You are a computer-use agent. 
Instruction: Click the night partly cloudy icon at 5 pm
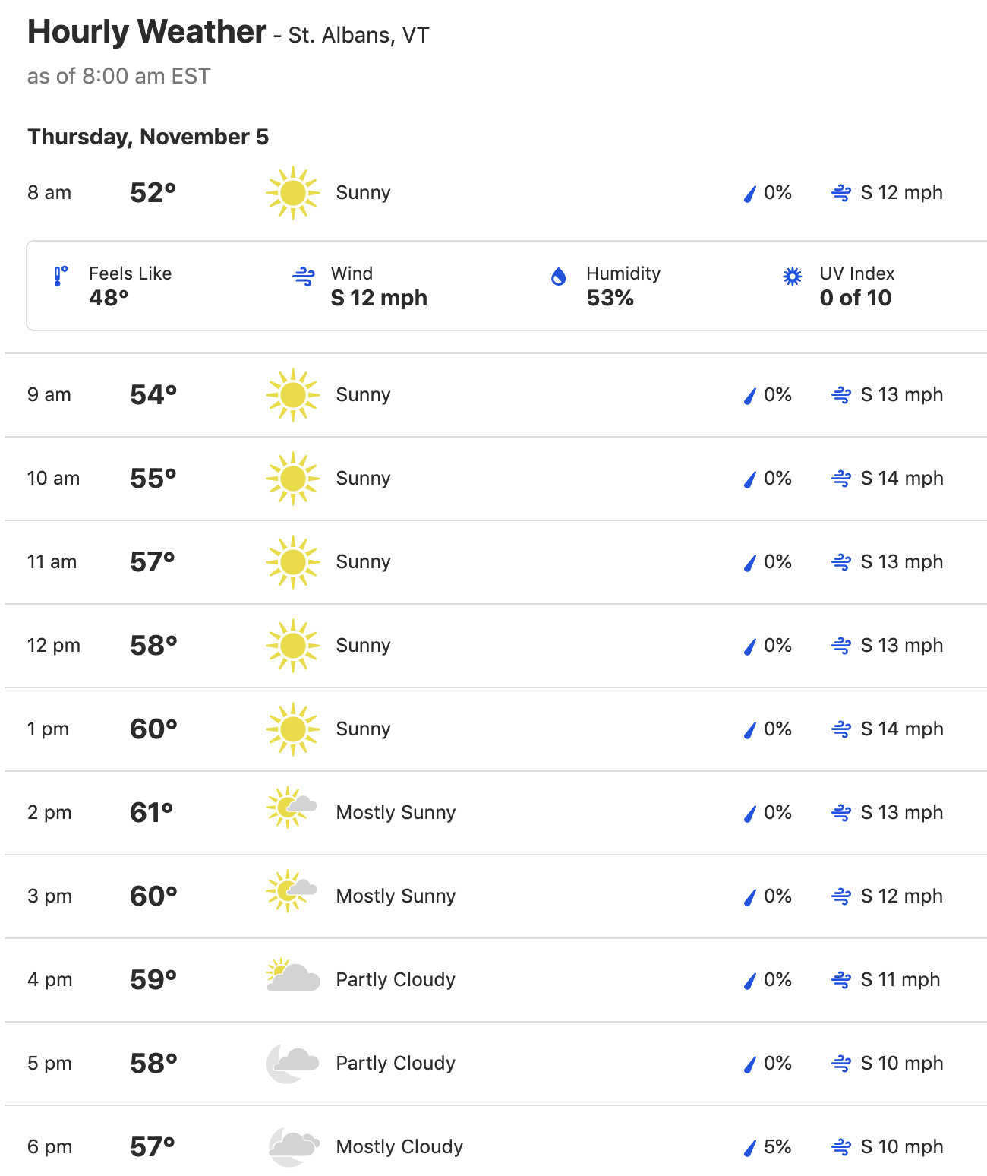coord(292,1063)
